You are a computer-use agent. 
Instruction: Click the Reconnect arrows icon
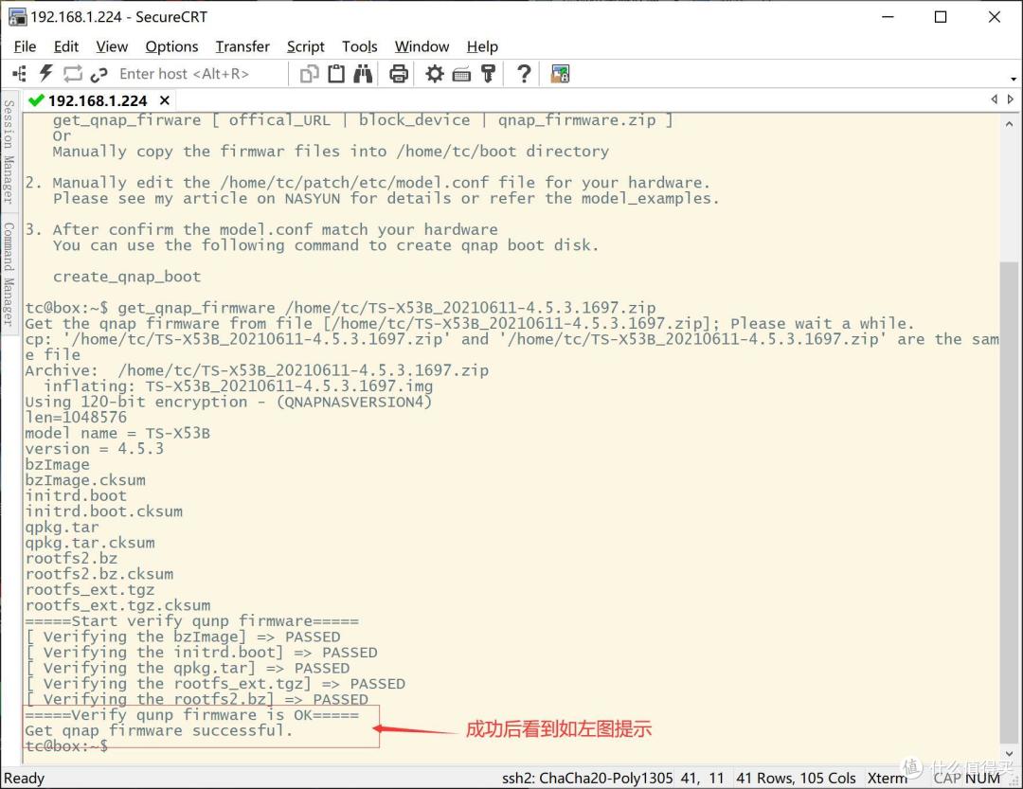(73, 74)
